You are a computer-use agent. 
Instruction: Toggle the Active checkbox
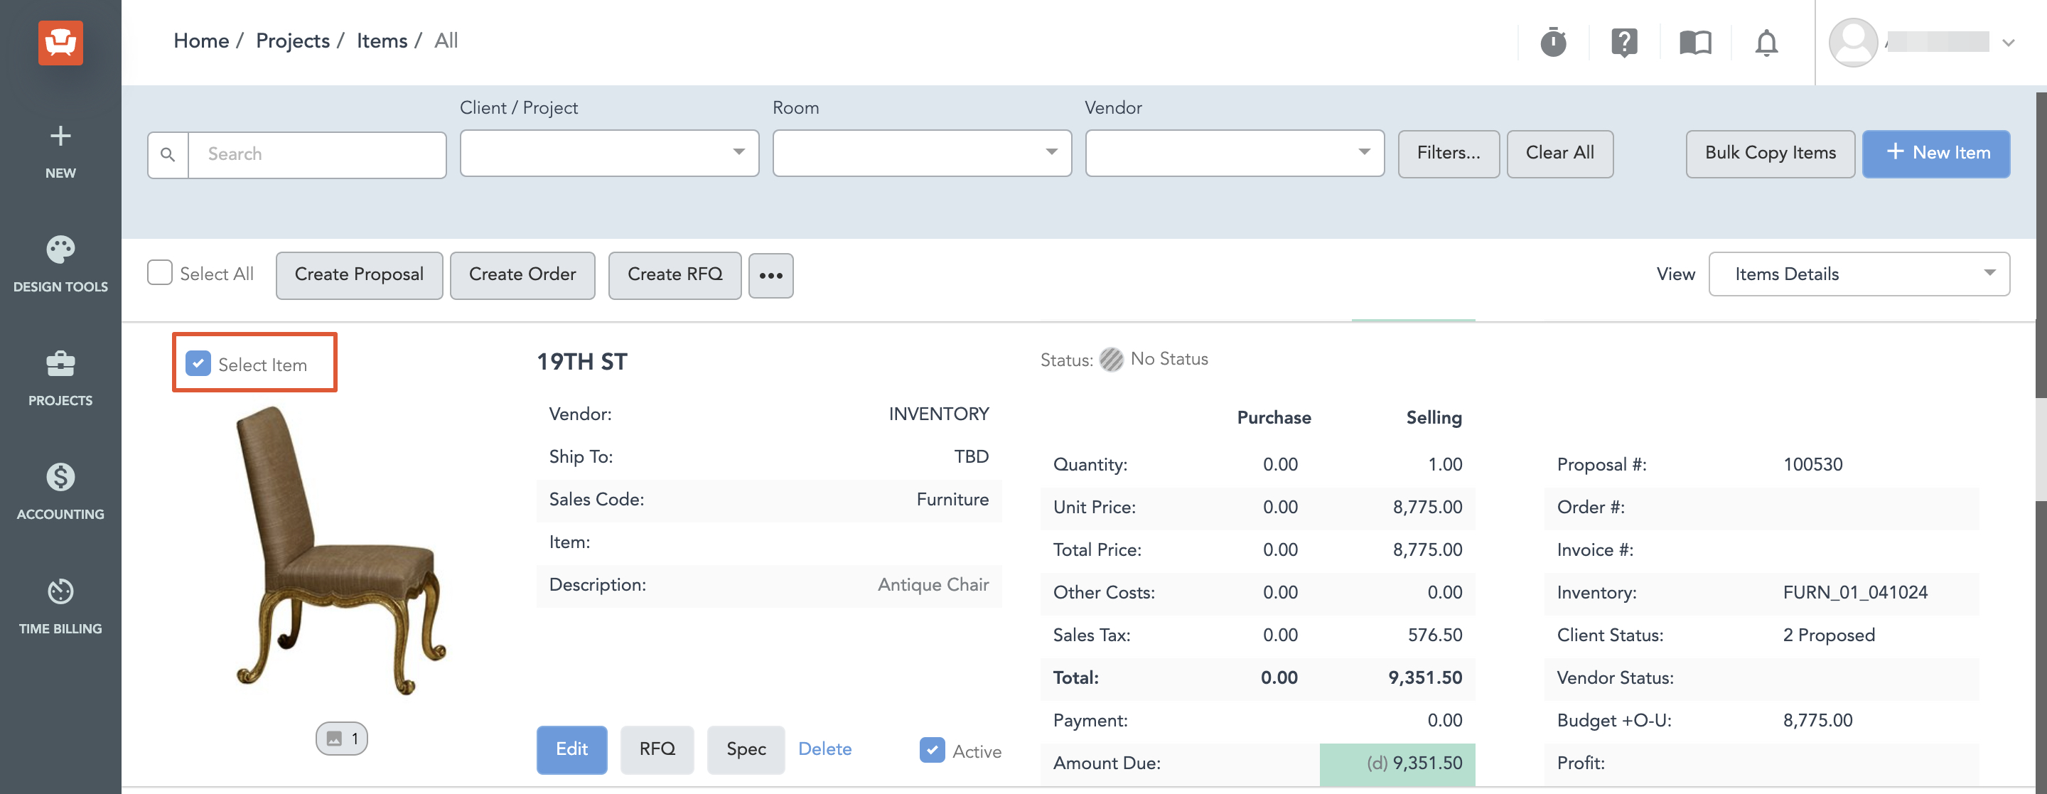[x=931, y=749]
